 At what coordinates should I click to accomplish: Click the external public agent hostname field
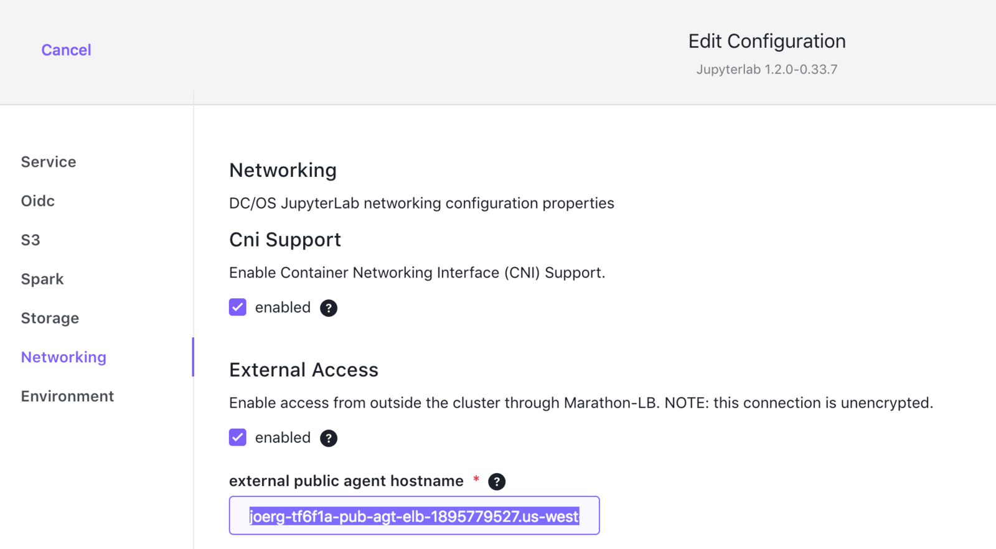pos(415,515)
